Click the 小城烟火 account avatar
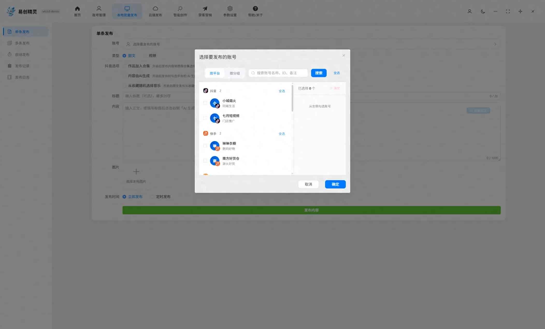 point(215,103)
